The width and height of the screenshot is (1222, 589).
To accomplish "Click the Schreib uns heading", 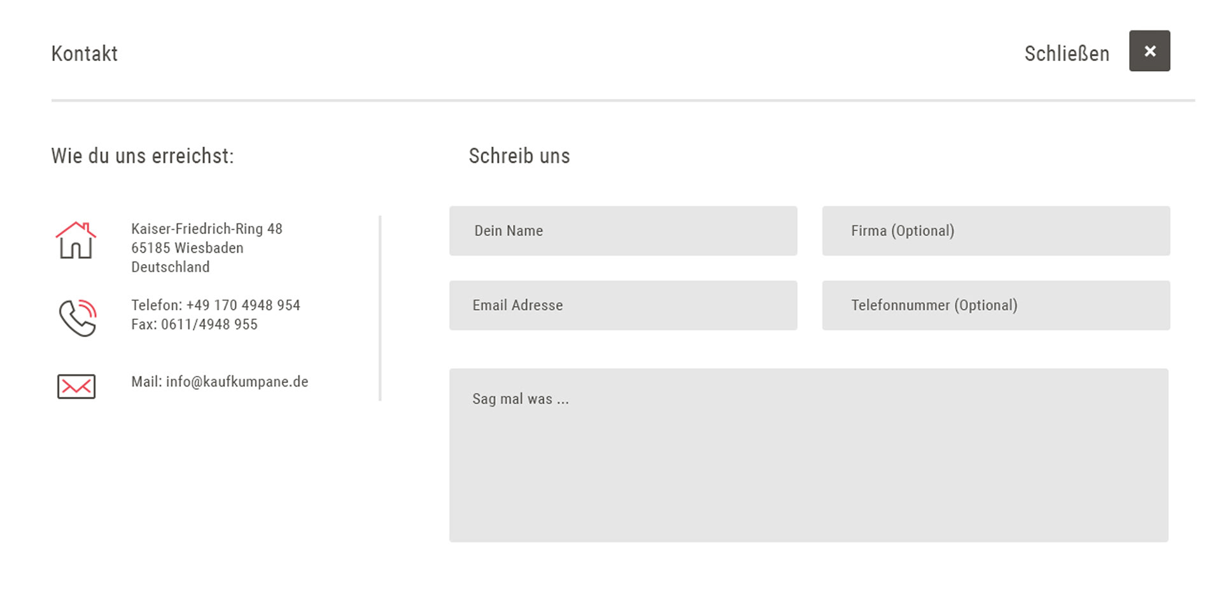I will pos(519,156).
